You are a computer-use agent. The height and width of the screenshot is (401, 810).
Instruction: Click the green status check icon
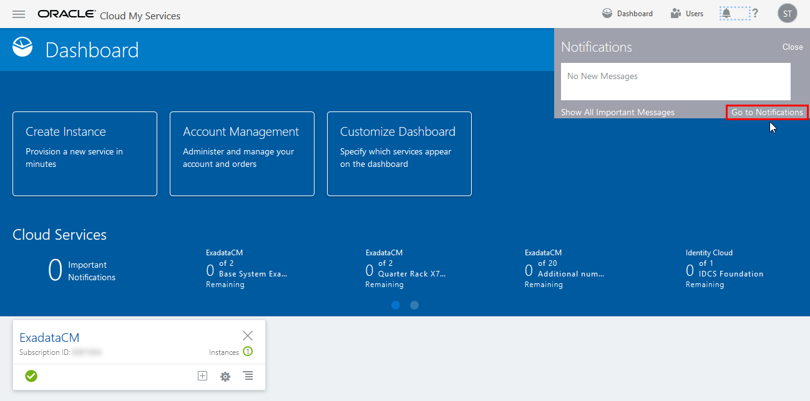click(31, 375)
